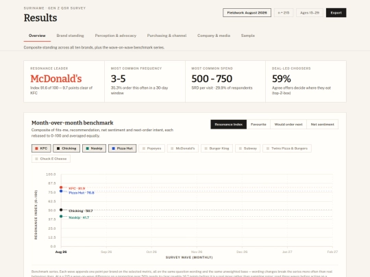Enable Popeyes brand series
The width and height of the screenshot is (370, 277).
pos(151,148)
